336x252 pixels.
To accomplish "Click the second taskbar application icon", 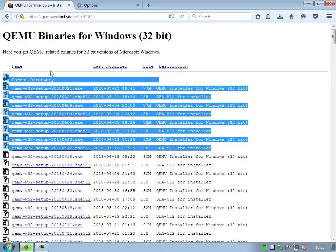I will click(42, 247).
